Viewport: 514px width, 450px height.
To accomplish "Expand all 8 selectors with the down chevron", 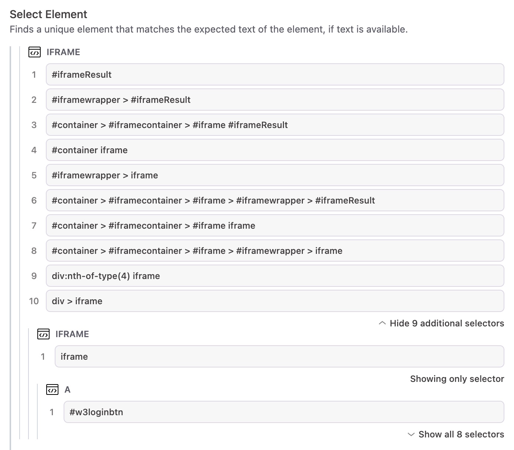I will (x=411, y=434).
